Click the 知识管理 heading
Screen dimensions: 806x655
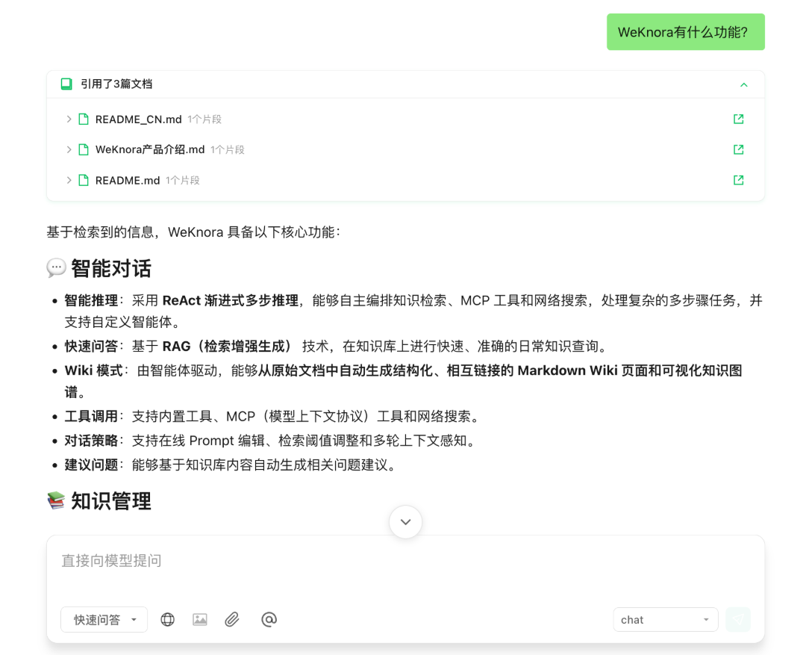[x=111, y=500]
